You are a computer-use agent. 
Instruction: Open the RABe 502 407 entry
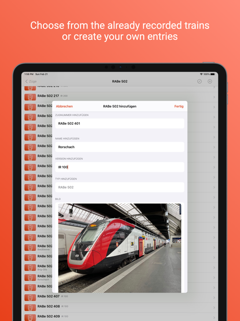coord(120,298)
